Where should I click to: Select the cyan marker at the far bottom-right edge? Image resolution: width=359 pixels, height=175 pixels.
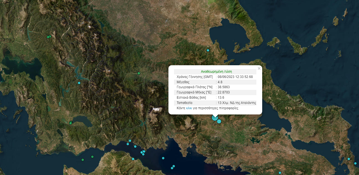pyautogui.click(x=355, y=163)
